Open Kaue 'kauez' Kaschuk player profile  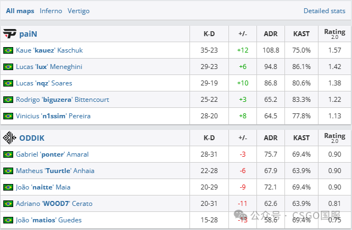click(x=49, y=50)
